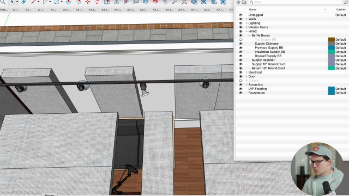Activate the Orbit tool
Image resolution: width=349 pixels, height=196 pixels.
click(x=155, y=2)
